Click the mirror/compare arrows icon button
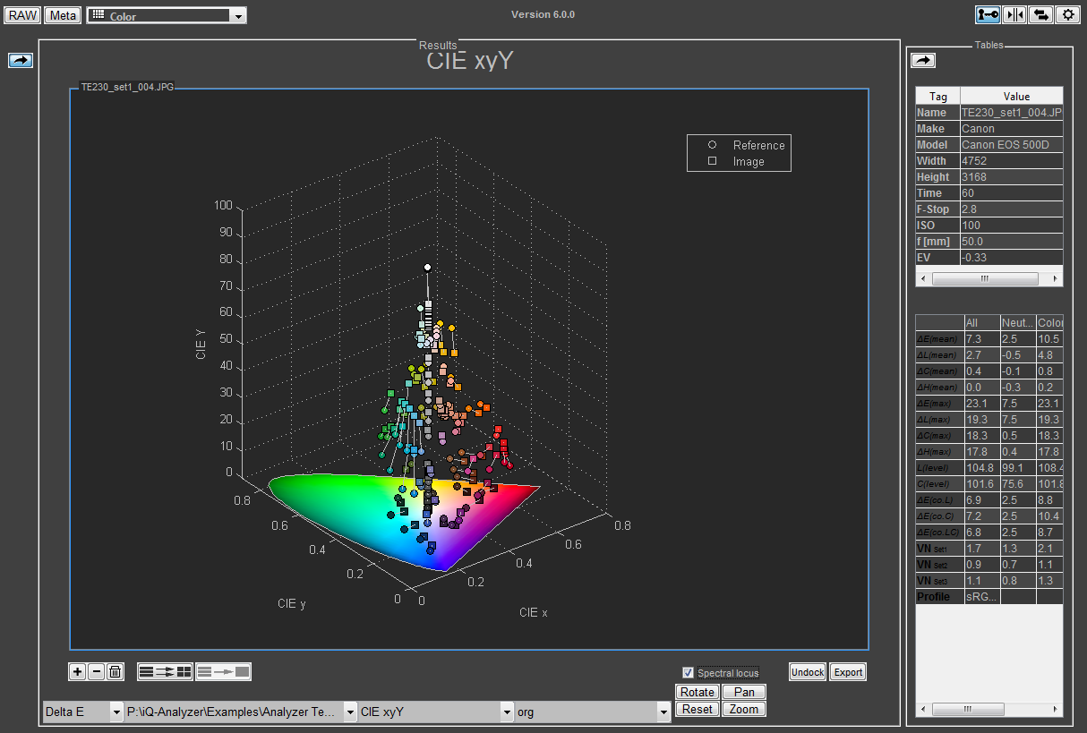Screen dimensions: 1087x733 [1014, 14]
